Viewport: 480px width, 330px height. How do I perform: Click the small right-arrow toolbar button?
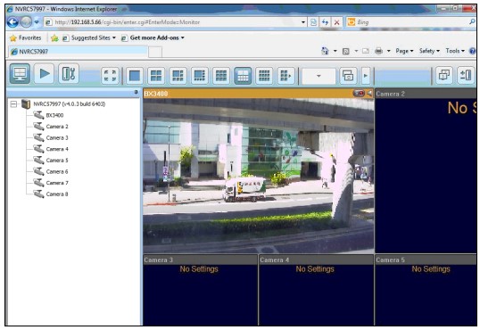[366, 75]
